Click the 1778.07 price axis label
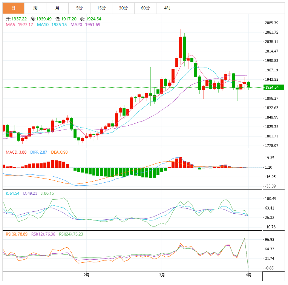The image size is (288, 285). click(272, 146)
